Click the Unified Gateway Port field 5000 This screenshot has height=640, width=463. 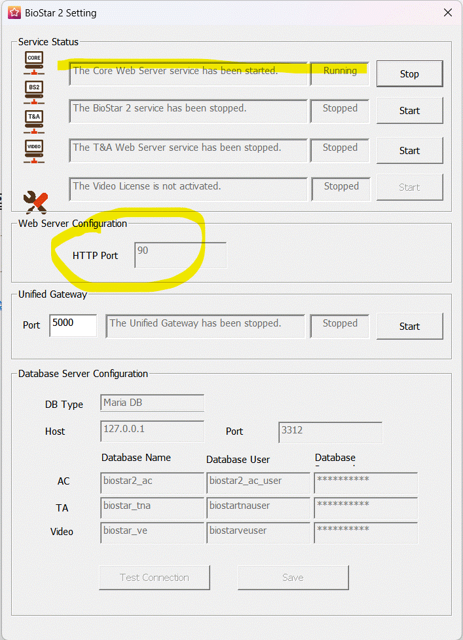click(x=73, y=325)
